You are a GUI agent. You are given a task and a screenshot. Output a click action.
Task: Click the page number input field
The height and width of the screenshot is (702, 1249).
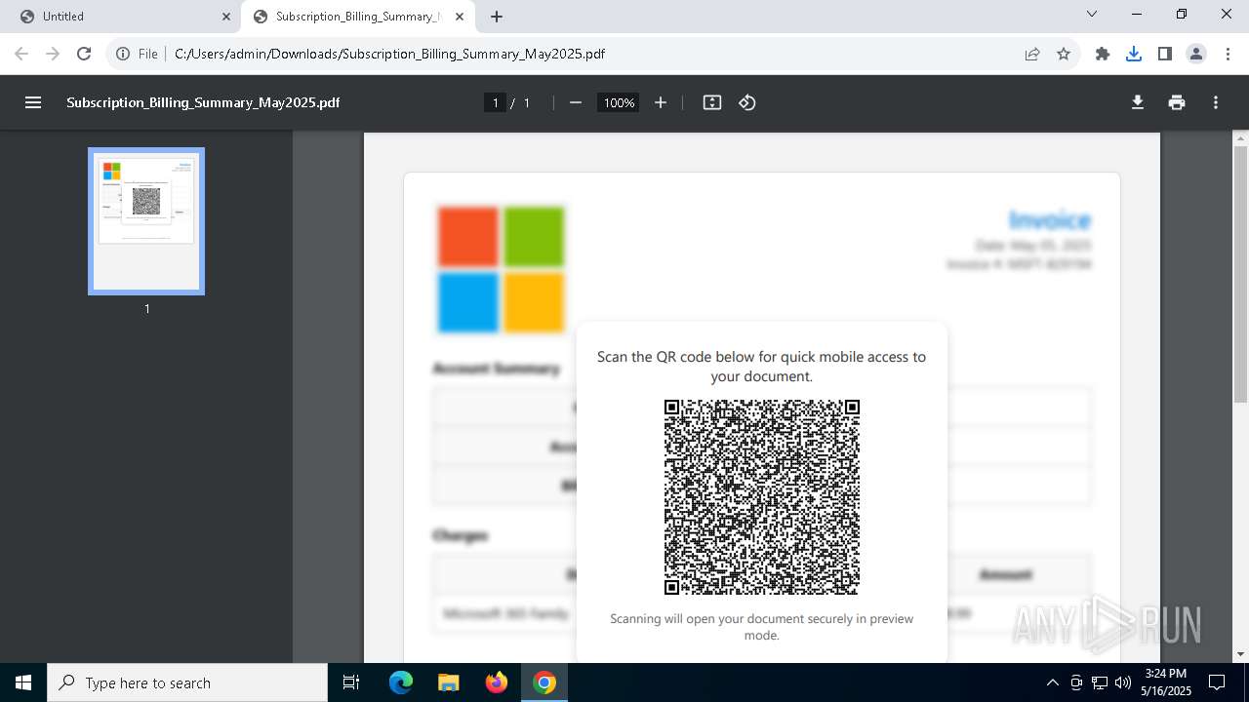pyautogui.click(x=496, y=102)
